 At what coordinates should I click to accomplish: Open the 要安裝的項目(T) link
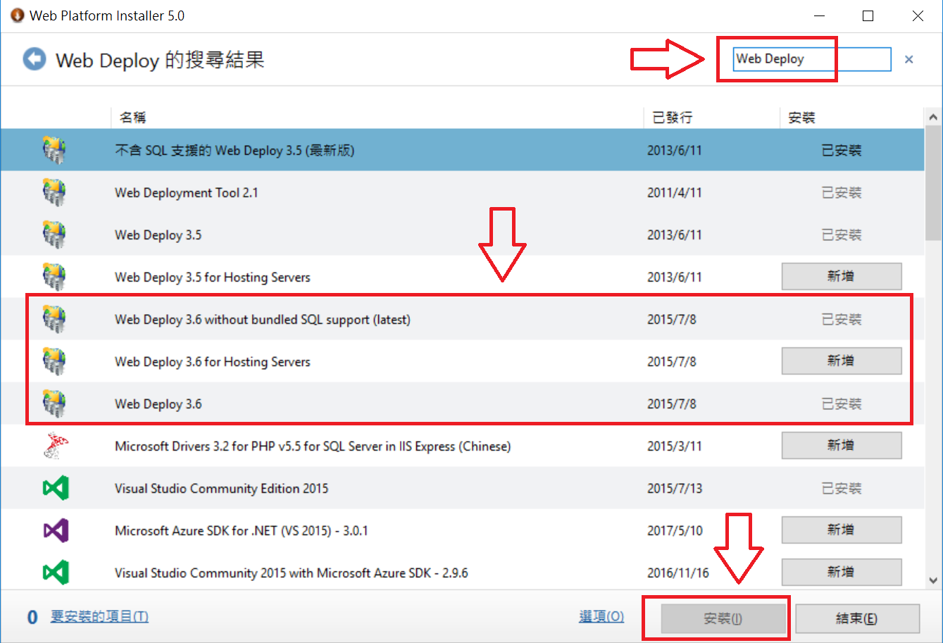click(x=99, y=616)
